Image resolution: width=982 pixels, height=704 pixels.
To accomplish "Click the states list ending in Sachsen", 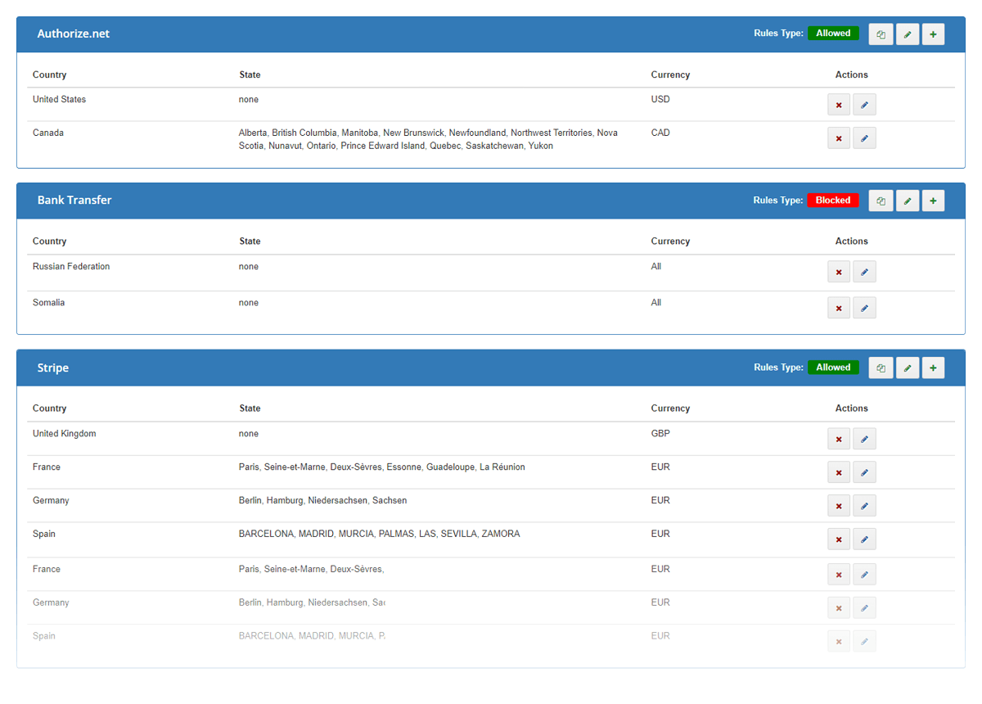I will [322, 500].
